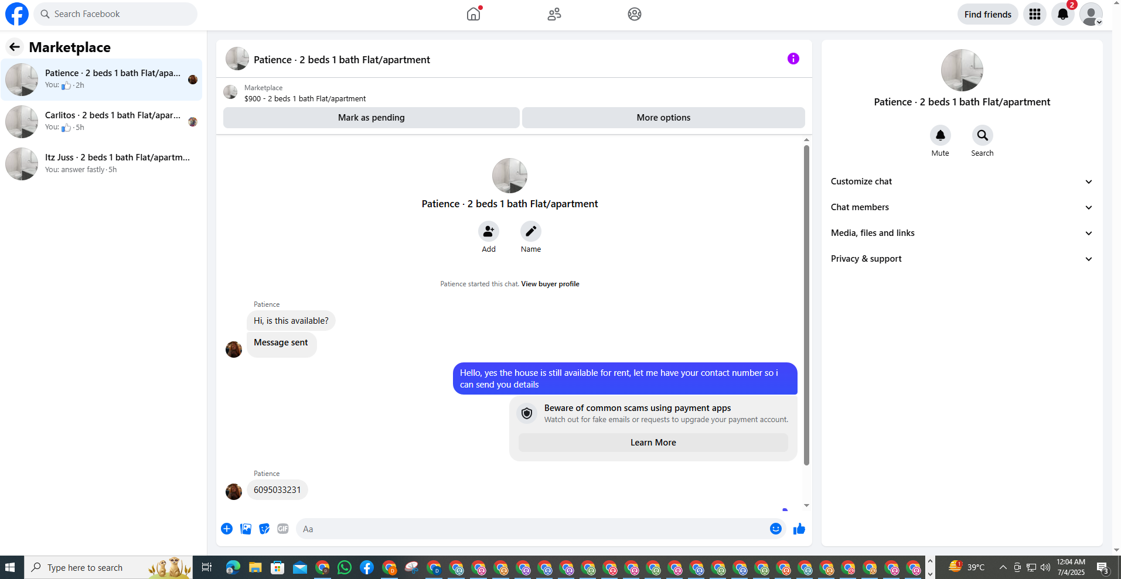Open the Notifications bell with 2 alerts
1121x579 pixels.
[x=1063, y=14]
